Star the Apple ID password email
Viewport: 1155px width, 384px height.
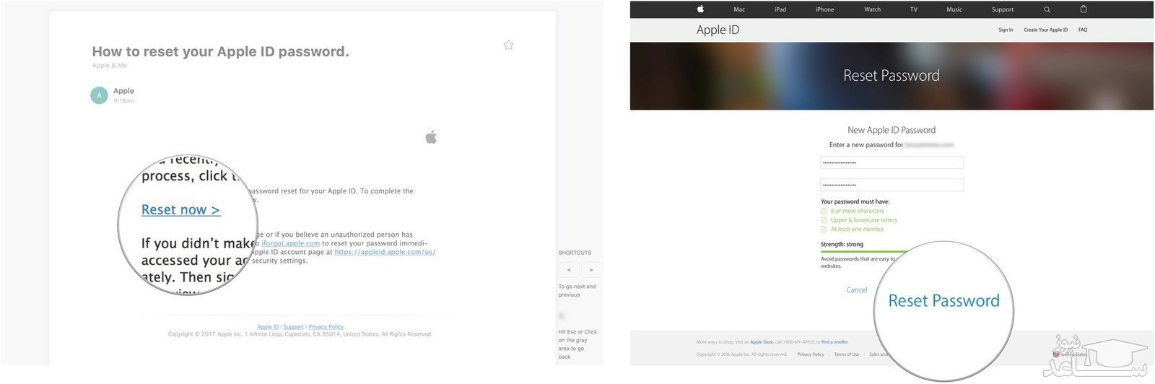click(508, 45)
